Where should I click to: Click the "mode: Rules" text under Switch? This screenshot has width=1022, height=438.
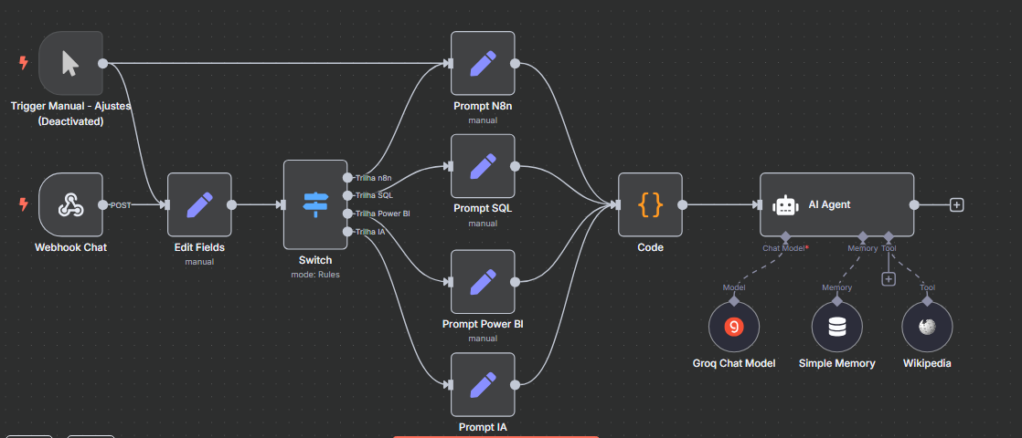click(x=315, y=274)
